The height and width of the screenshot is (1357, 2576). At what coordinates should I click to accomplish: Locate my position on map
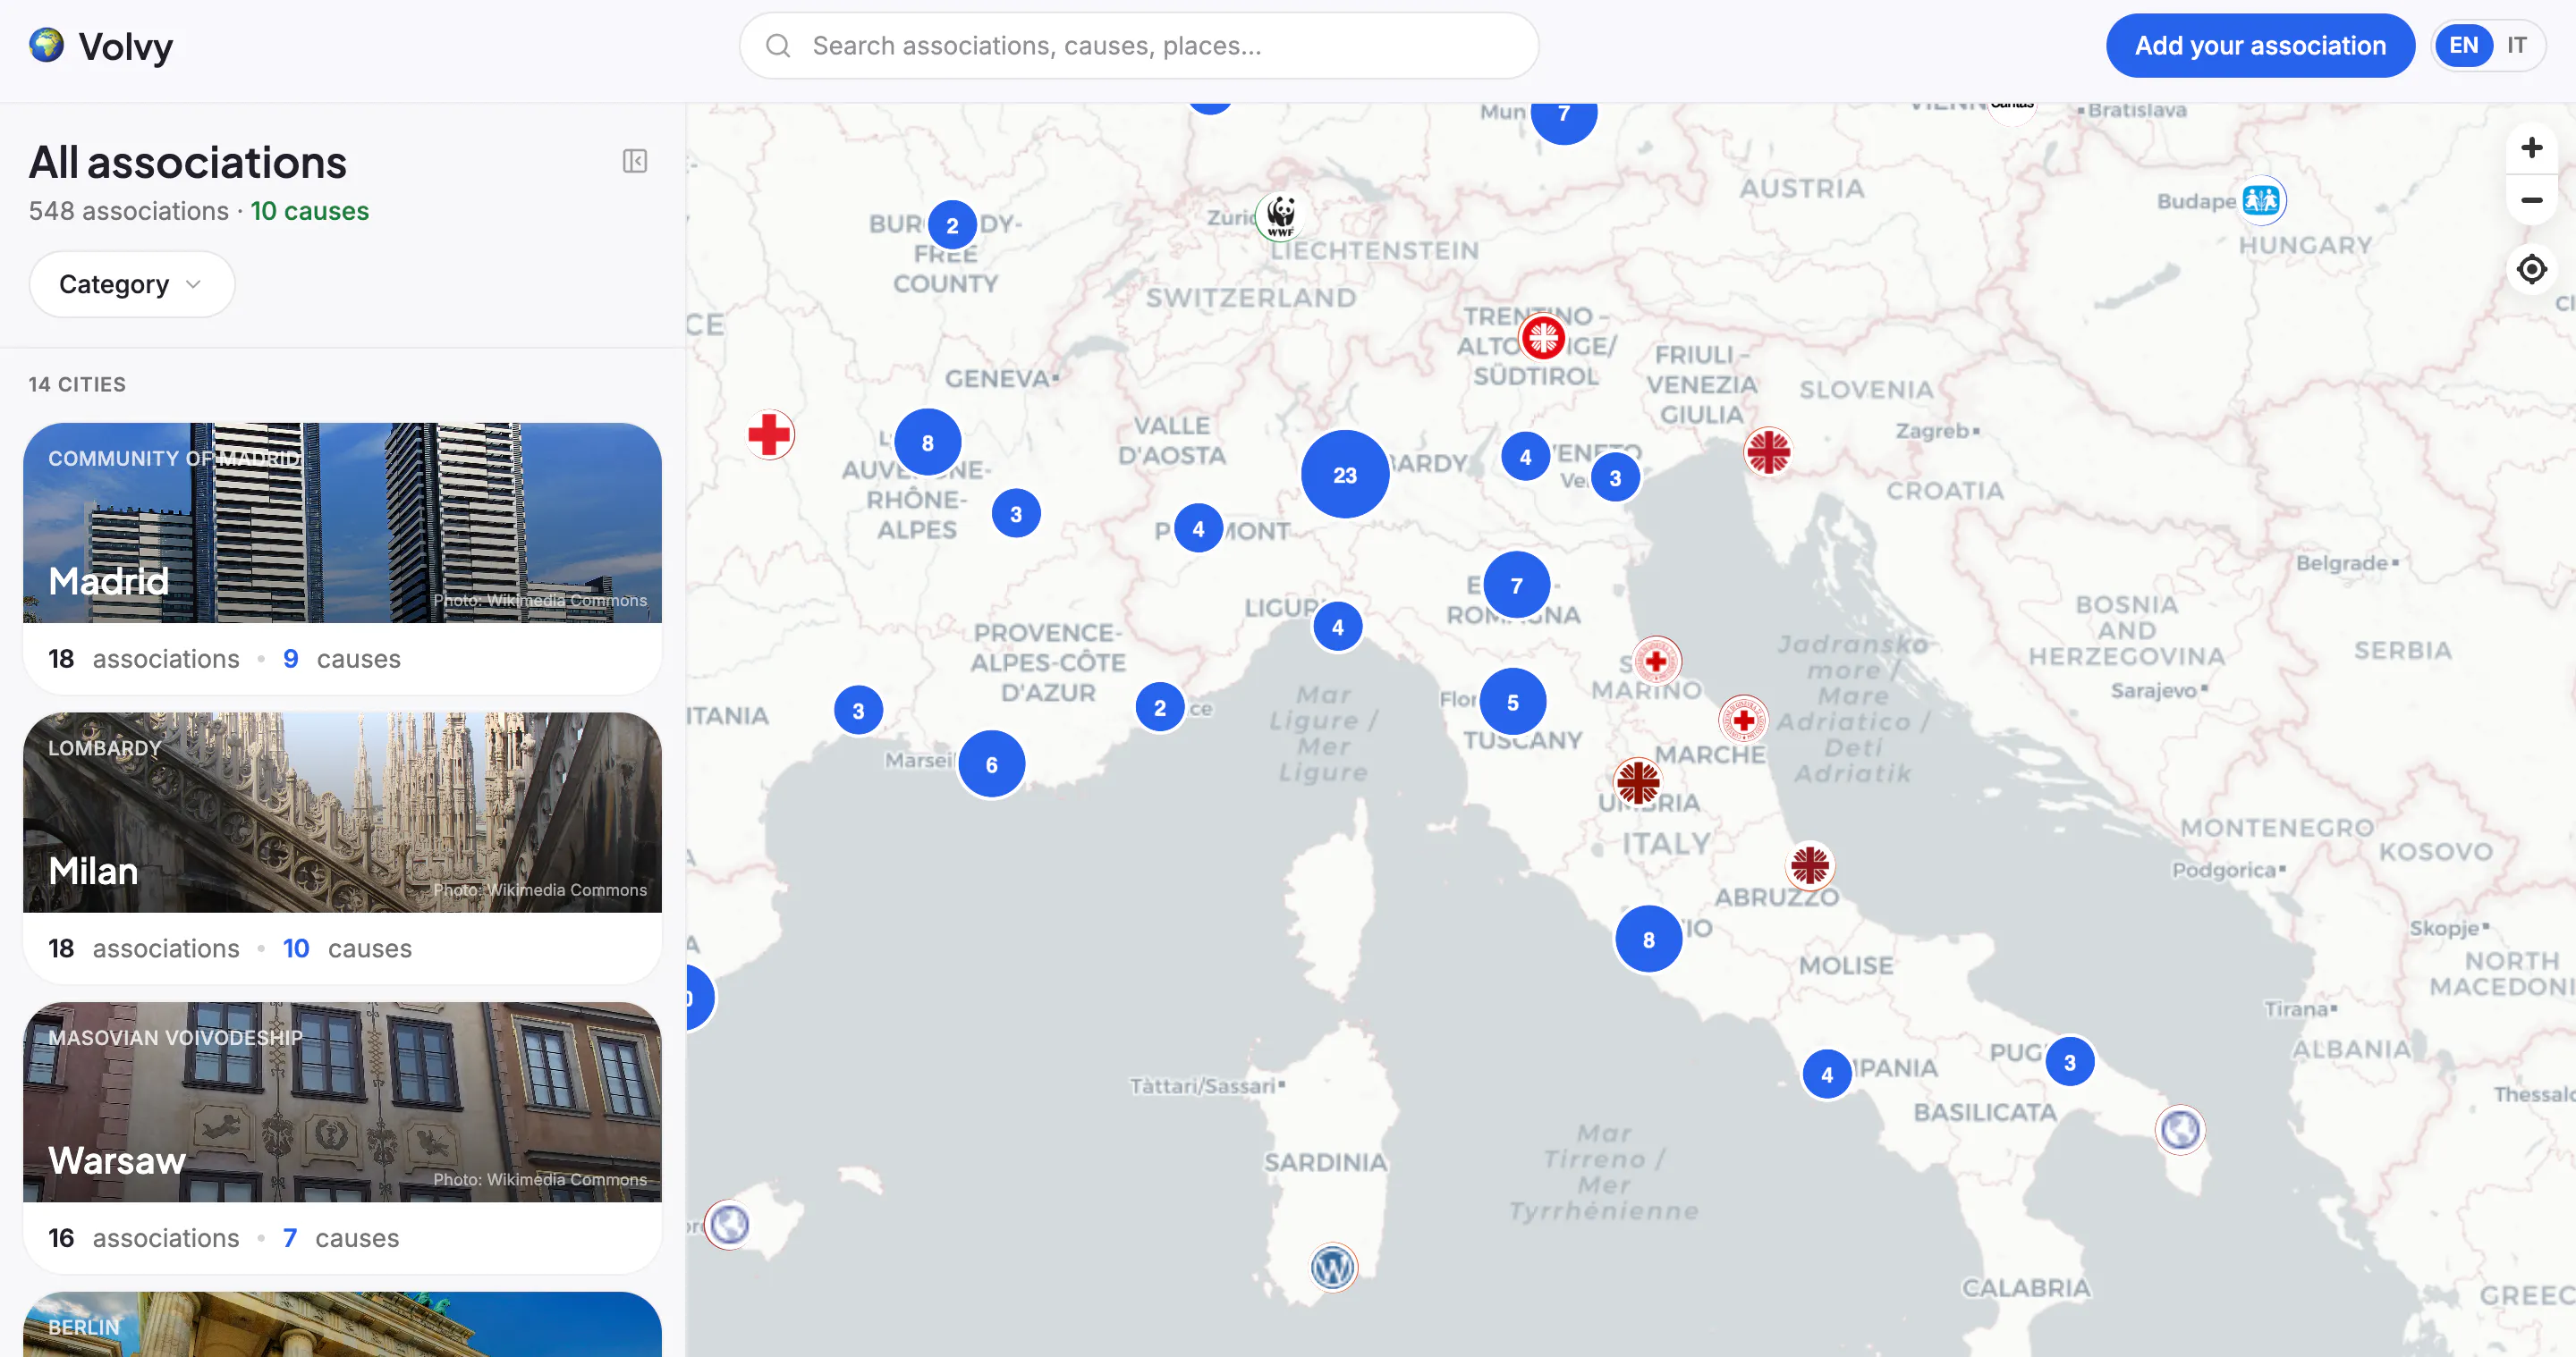(x=2531, y=269)
